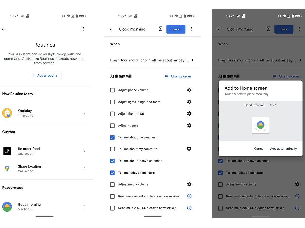Uncheck Tell me about the weather

[x=112, y=137]
